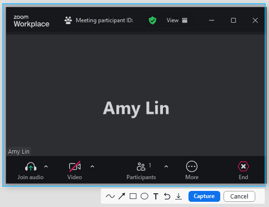Viewport: 269px width, 207px height.
Task: Click the Join audio headphone icon
Action: (x=31, y=167)
